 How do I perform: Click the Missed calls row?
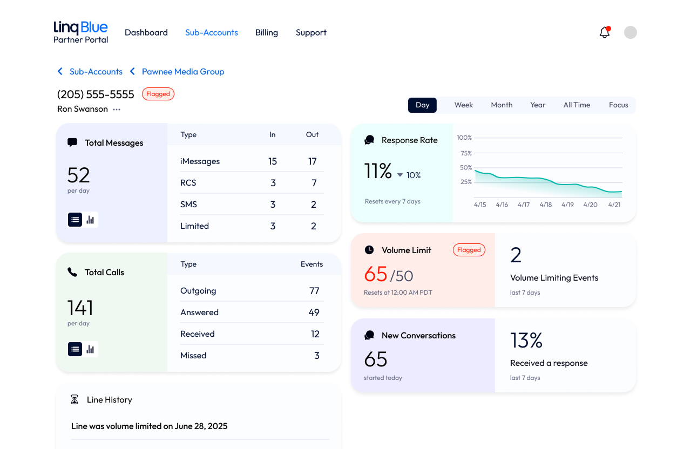(252, 356)
